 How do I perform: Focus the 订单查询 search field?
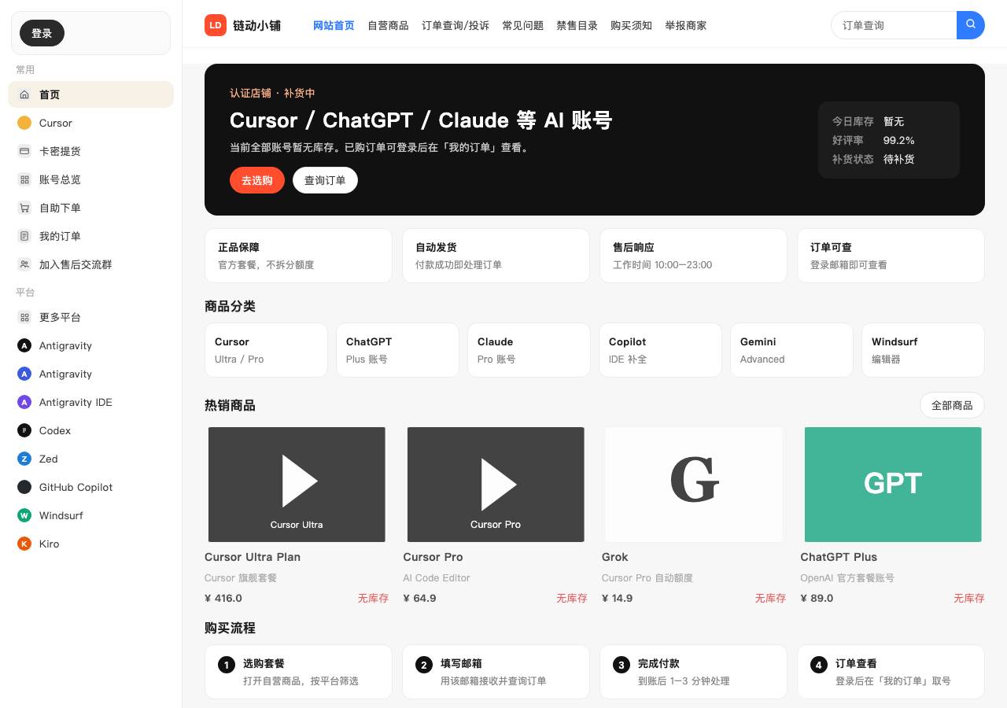(894, 25)
